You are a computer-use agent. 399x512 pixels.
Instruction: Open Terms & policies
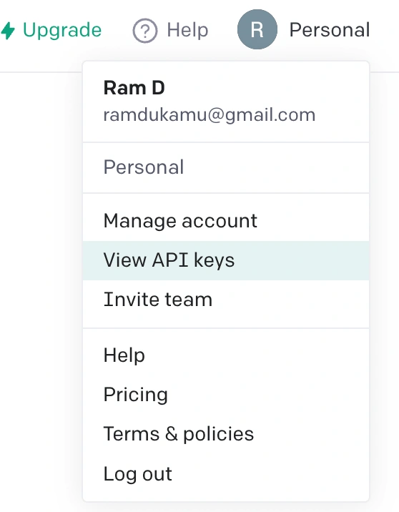(x=226, y=434)
